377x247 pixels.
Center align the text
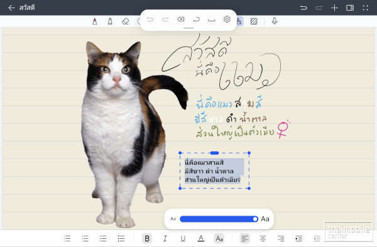coord(263,239)
